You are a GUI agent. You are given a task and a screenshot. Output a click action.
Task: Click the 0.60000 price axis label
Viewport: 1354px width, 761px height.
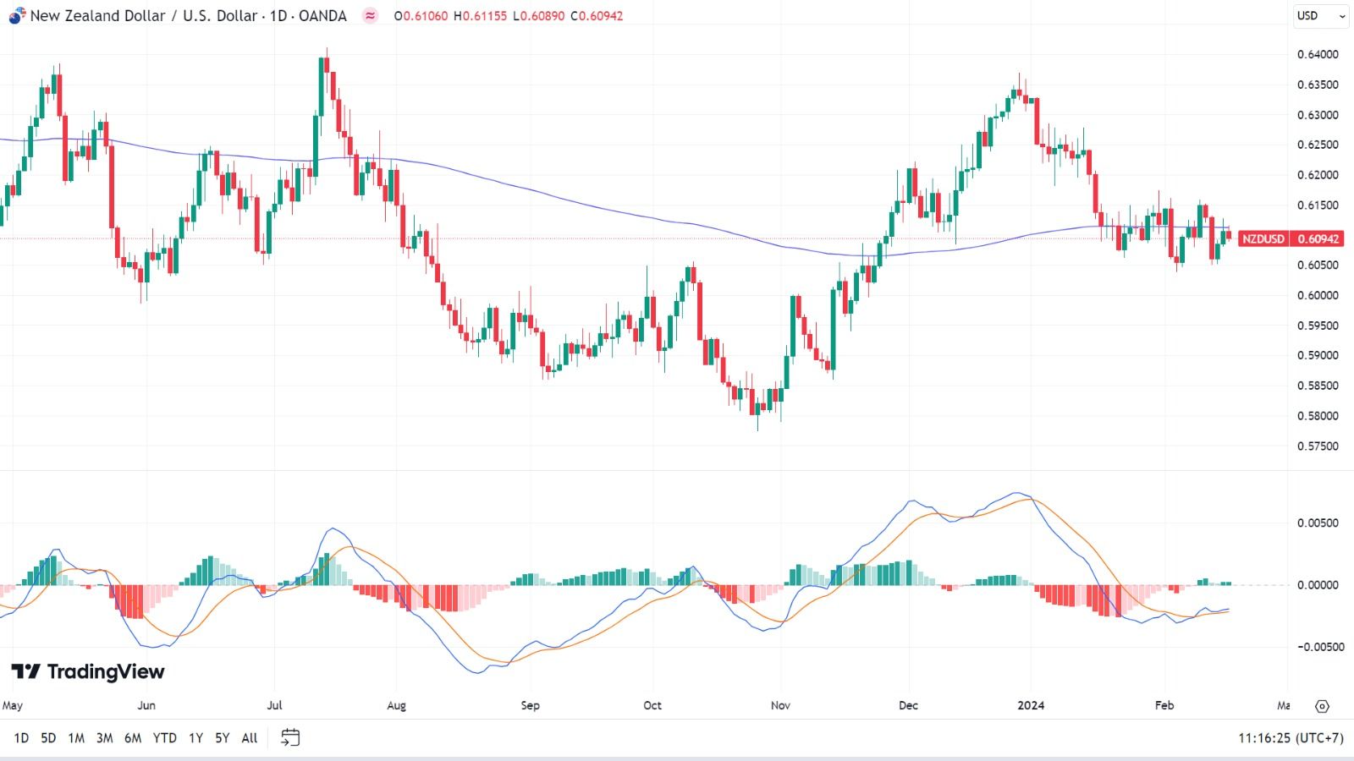click(x=1318, y=295)
